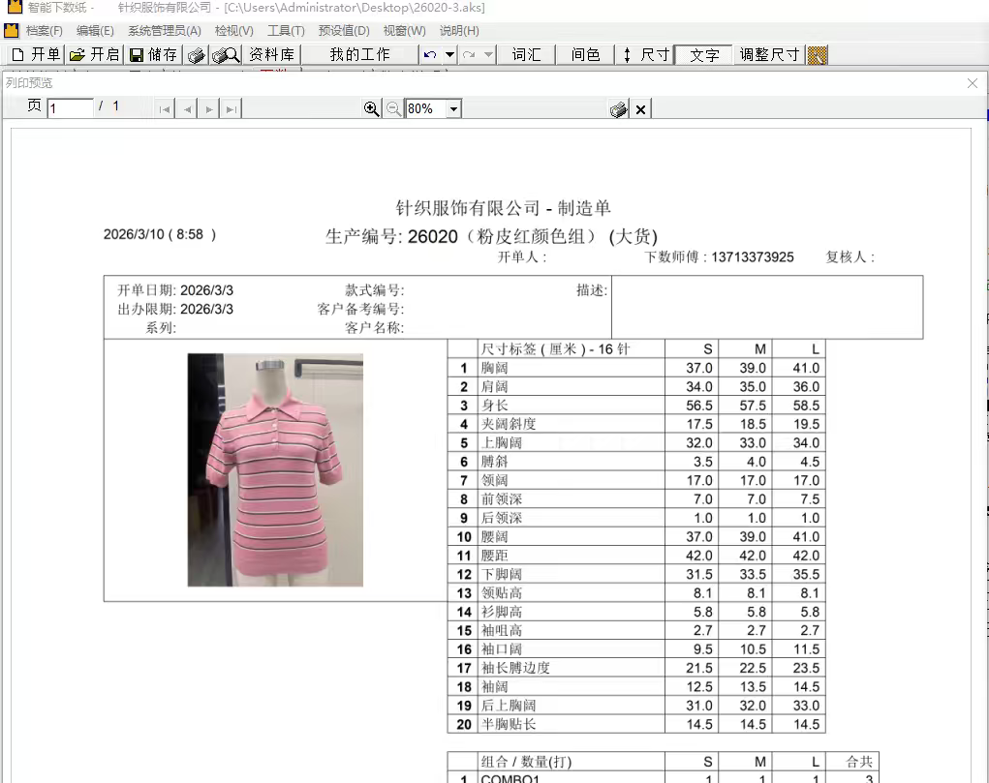Click the print icon in main toolbar
Viewport: 989px width, 783px height.
(x=196, y=55)
